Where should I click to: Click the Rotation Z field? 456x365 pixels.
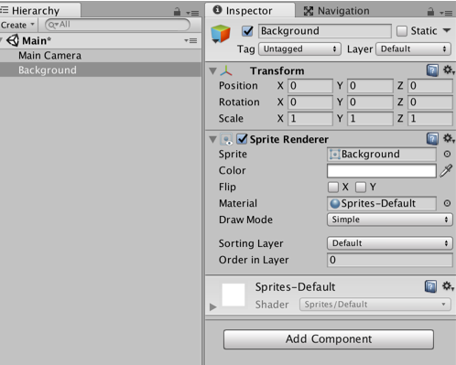430,102
